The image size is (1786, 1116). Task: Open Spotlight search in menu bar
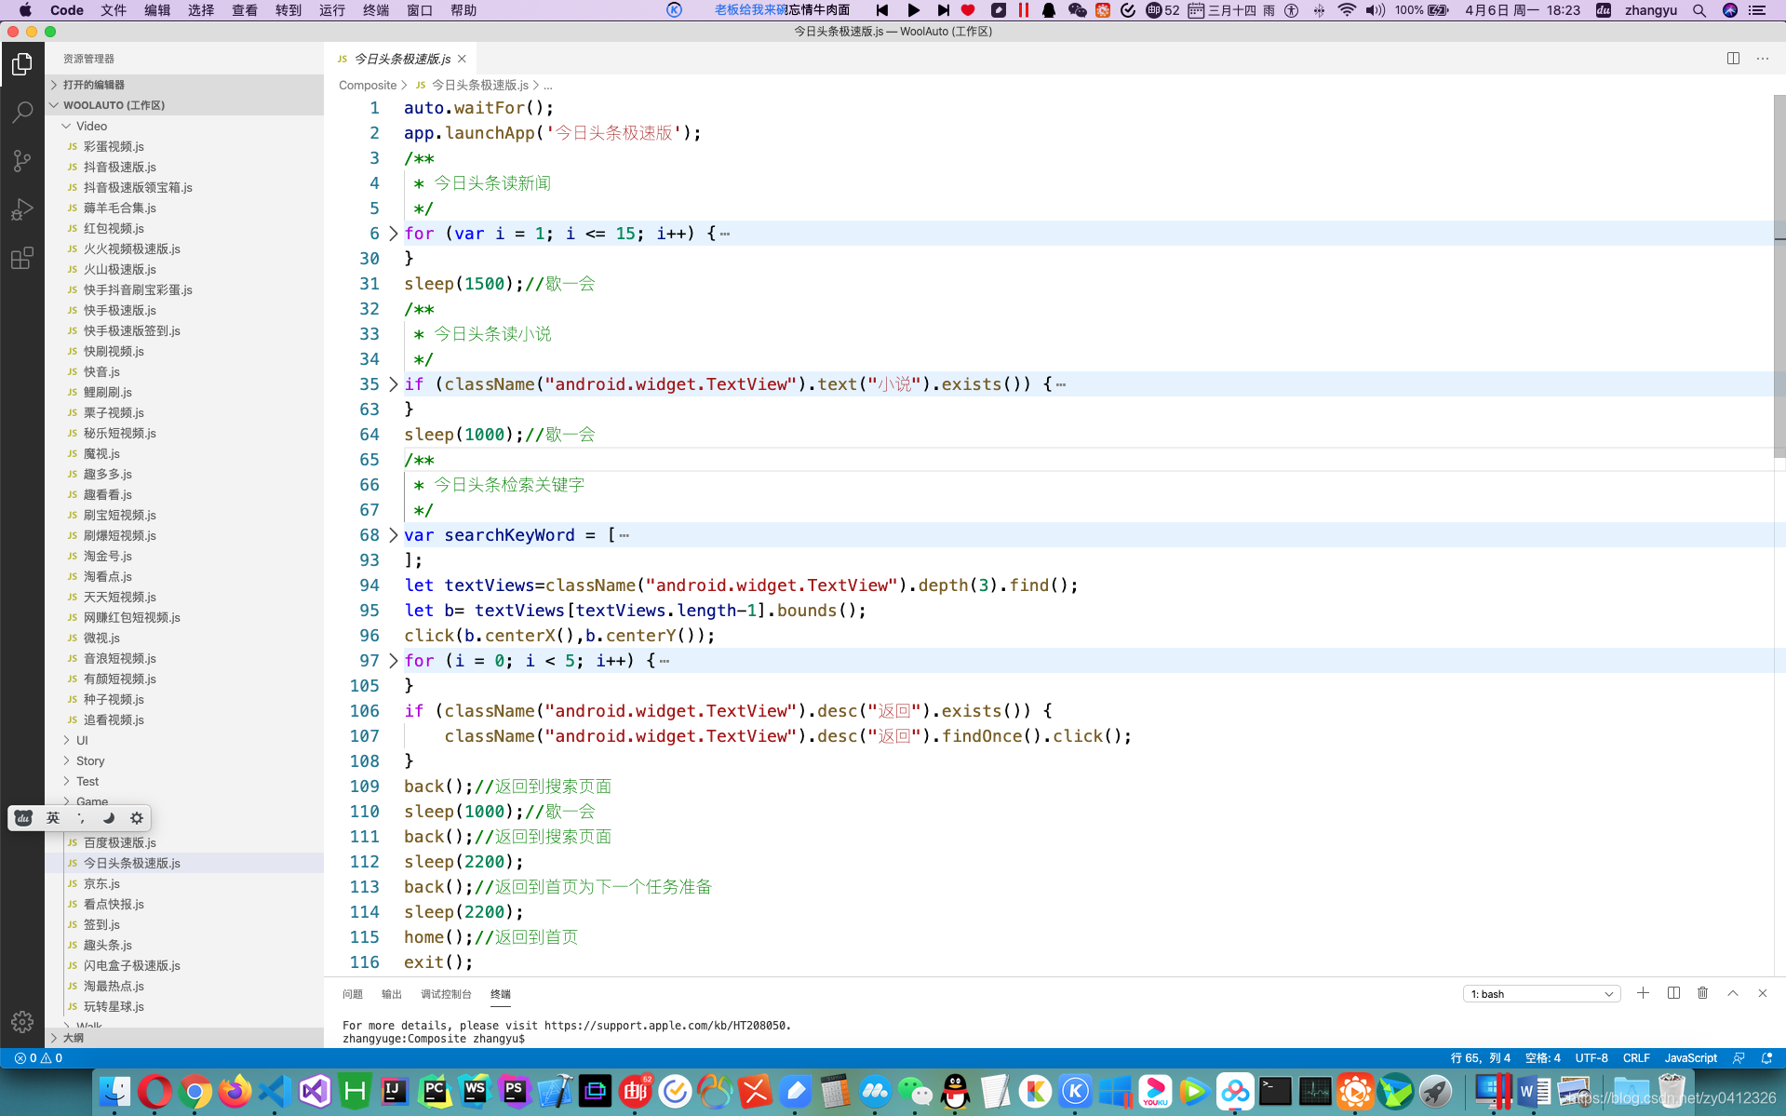tap(1699, 10)
